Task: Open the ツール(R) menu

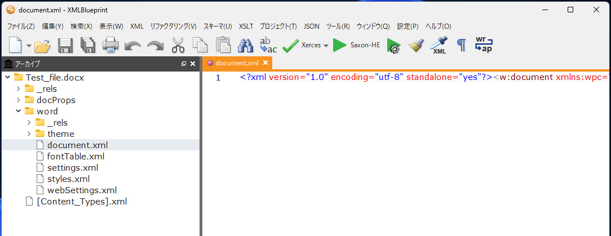Action: click(338, 26)
